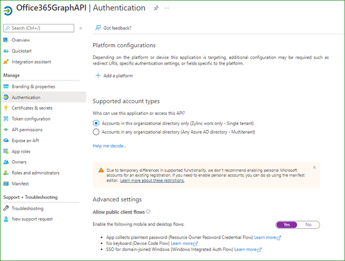Viewport: 345px width, 261px height.
Task: Open Branding & properties page
Action: [x=34, y=86]
